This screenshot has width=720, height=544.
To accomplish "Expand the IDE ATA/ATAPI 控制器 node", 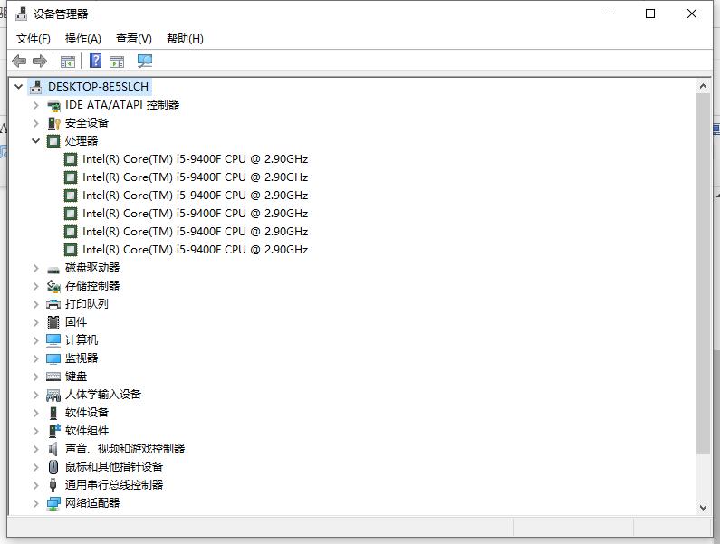I will [x=36, y=105].
